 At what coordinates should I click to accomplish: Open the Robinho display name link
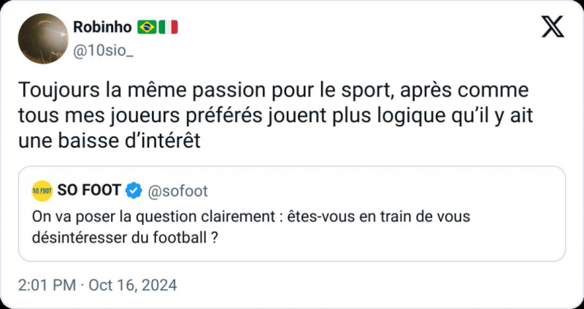tap(102, 28)
